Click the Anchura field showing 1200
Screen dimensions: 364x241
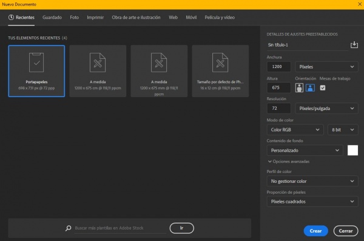coord(279,67)
